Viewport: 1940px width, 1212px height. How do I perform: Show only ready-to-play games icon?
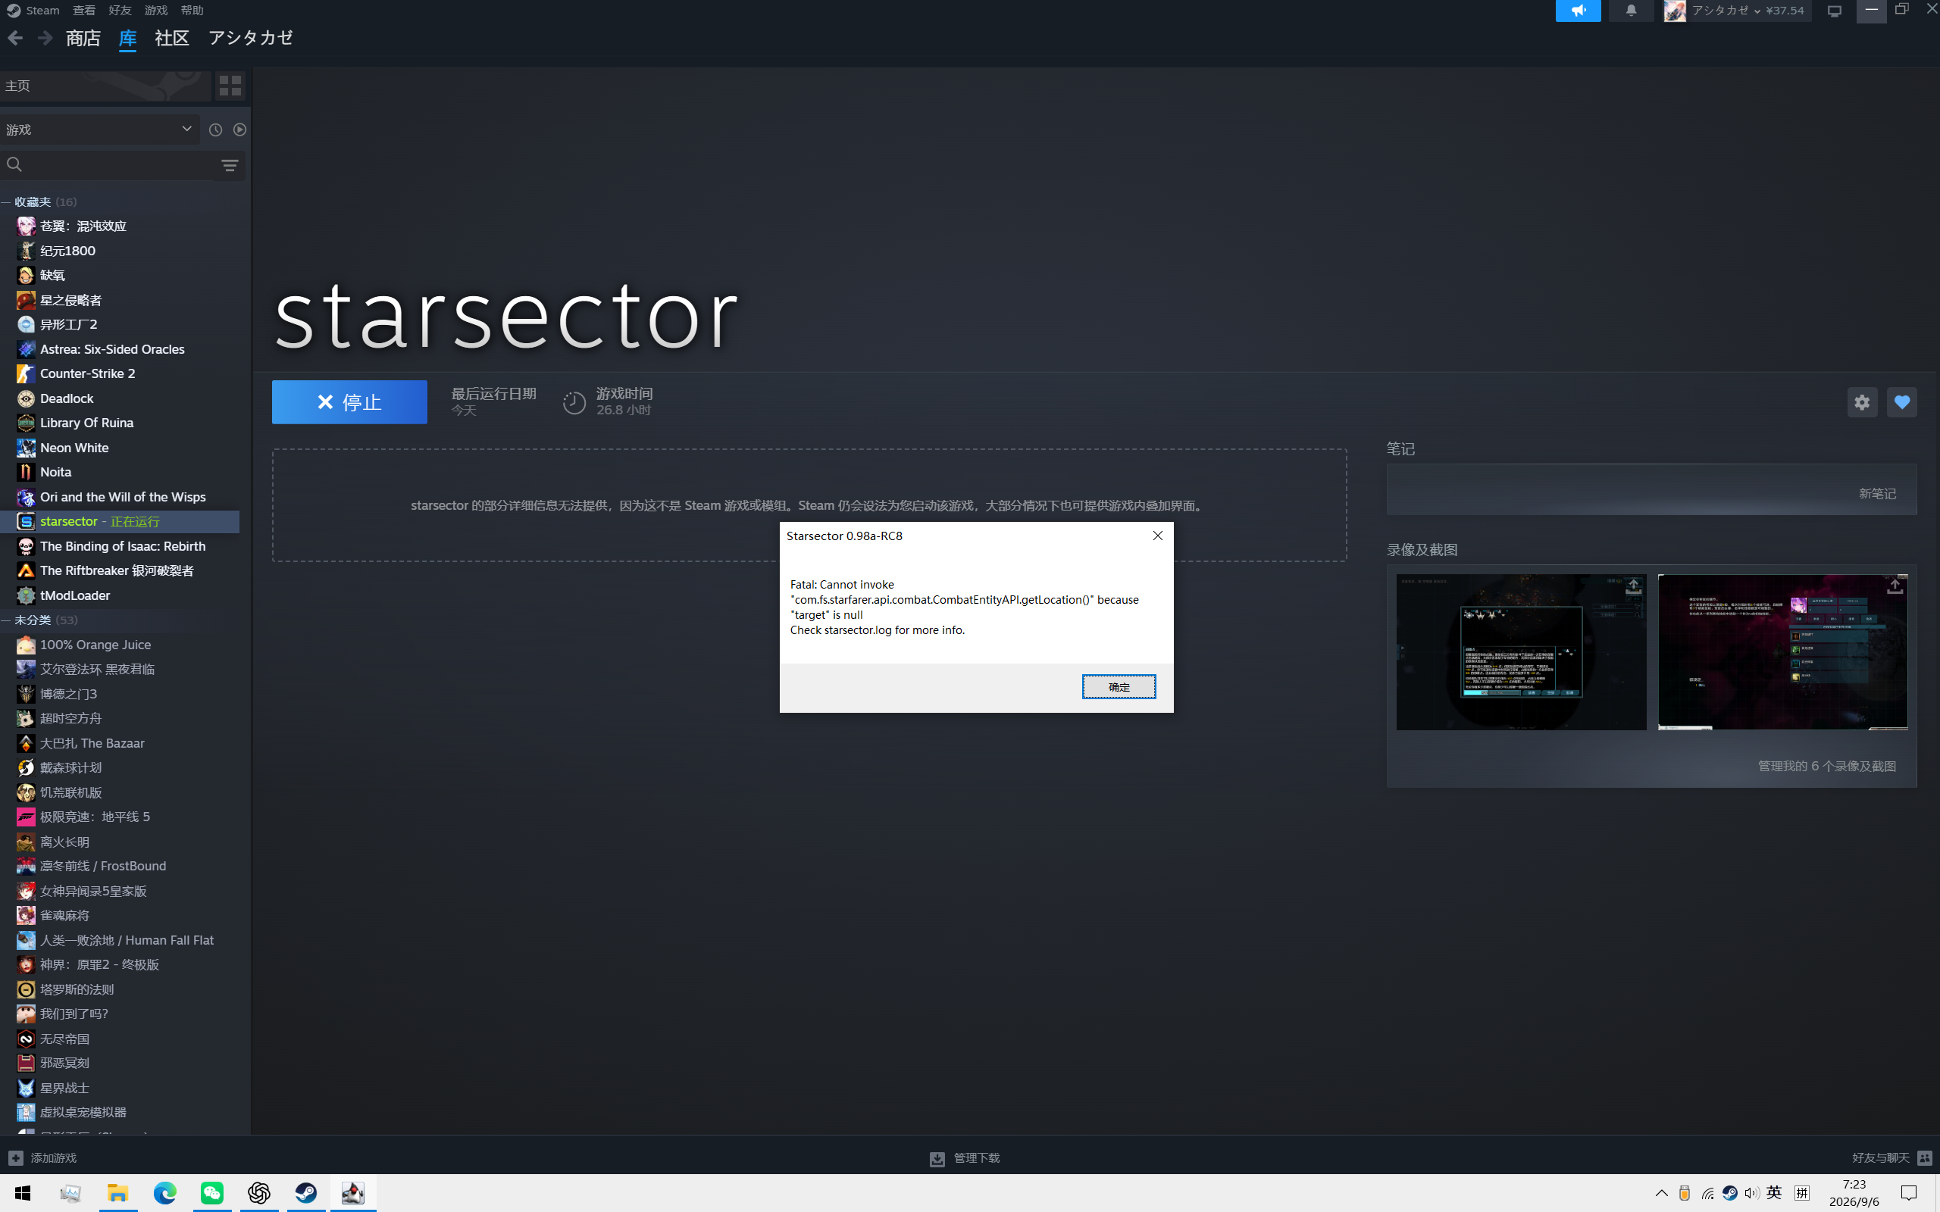click(x=239, y=130)
